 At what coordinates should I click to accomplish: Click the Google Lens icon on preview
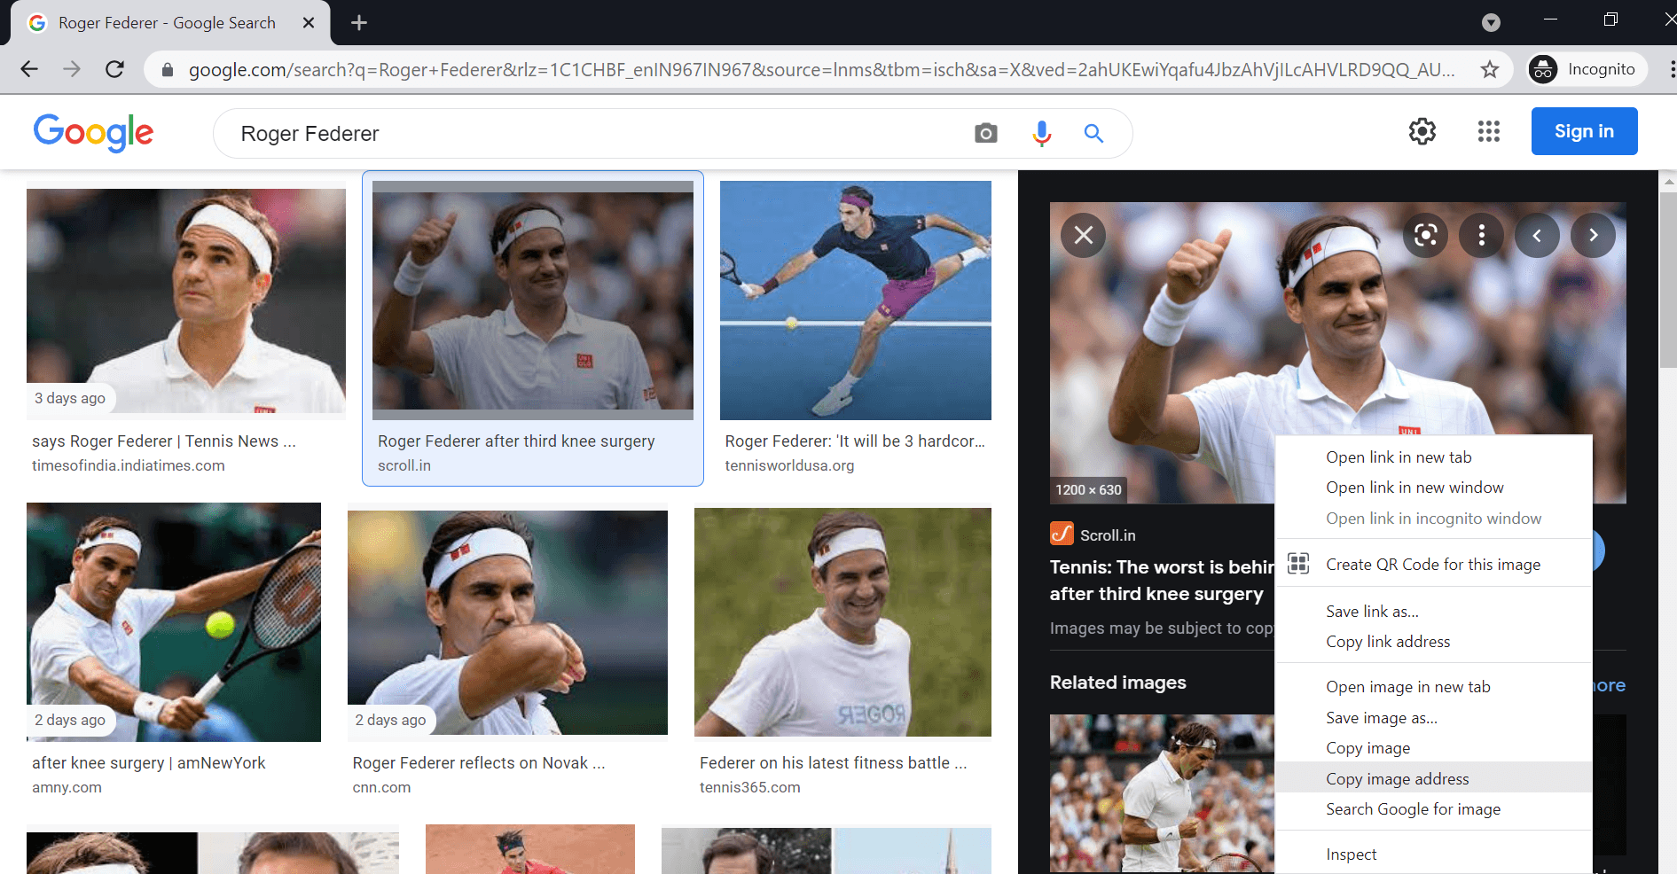point(1425,235)
